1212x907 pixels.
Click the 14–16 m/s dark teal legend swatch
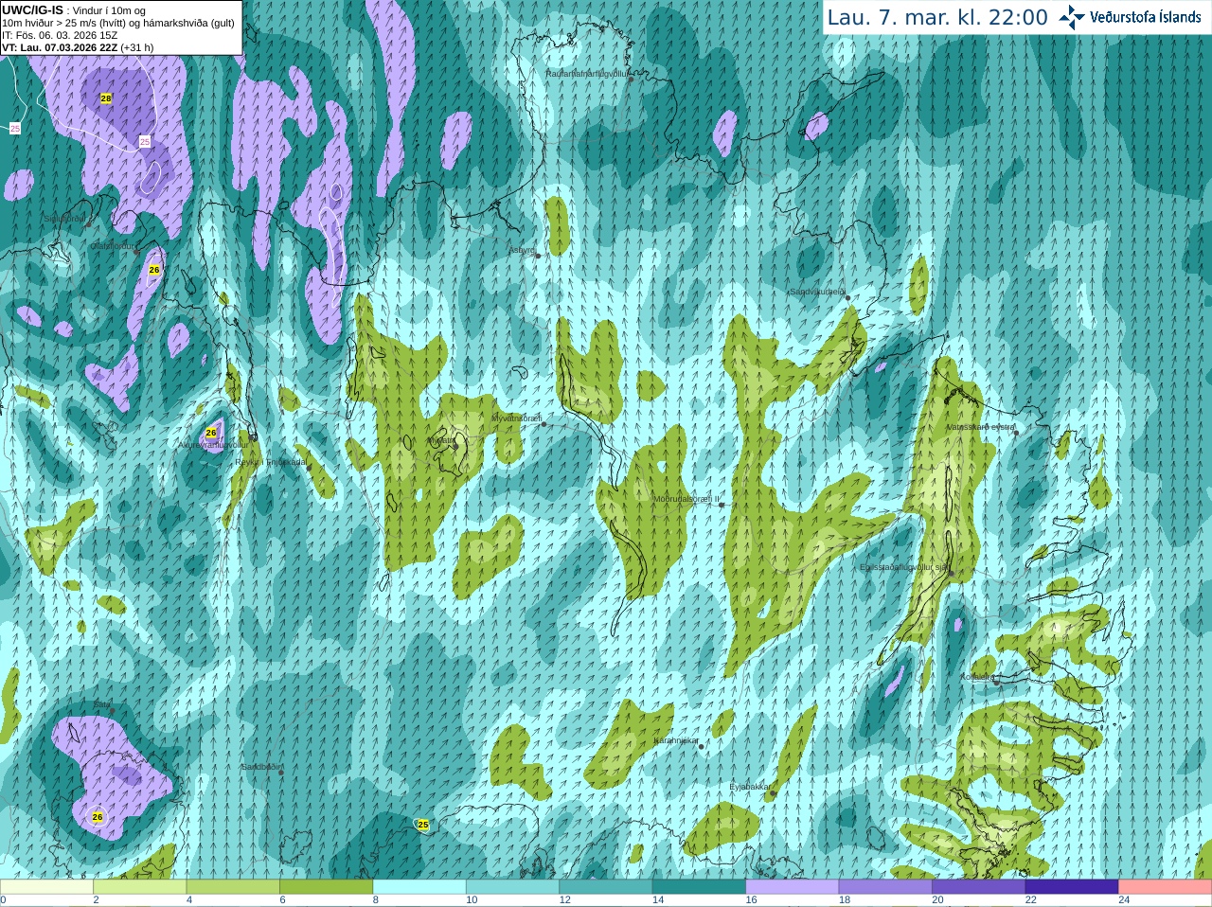(699, 887)
